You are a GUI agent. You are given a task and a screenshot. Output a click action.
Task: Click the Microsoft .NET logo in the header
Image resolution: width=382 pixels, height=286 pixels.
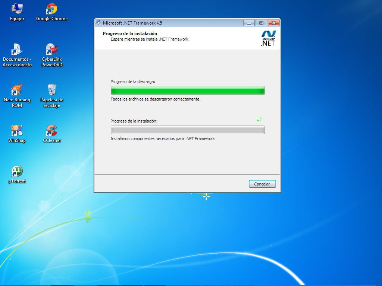click(x=268, y=38)
